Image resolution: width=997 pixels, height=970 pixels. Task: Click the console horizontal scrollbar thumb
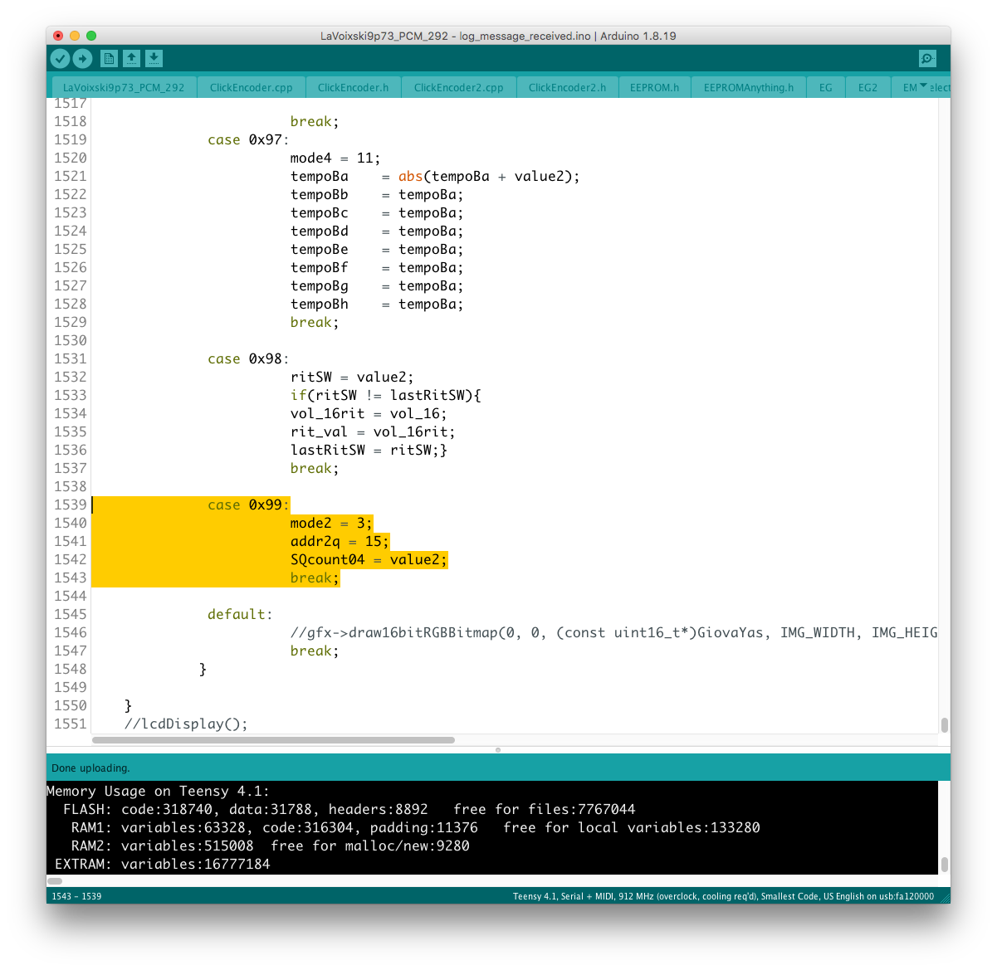click(55, 881)
